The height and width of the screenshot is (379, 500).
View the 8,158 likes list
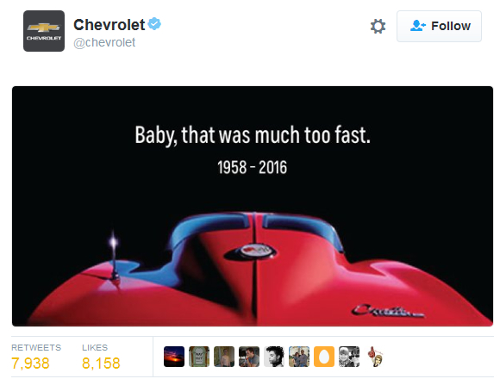tap(101, 363)
